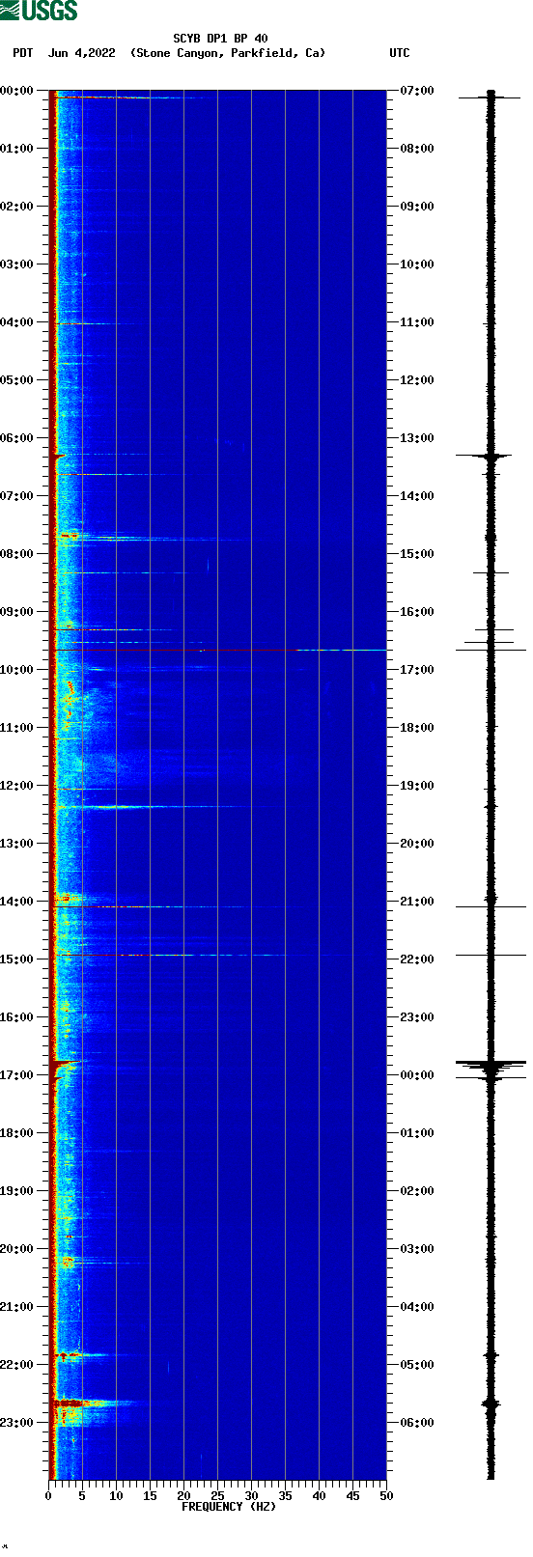Click the '11:00' PDT time label on left axis
The height and width of the screenshot is (1557, 533).
(x=17, y=728)
